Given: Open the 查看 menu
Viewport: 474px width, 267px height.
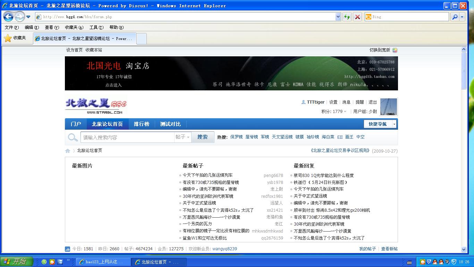Looking at the screenshot, I should pos(51,27).
